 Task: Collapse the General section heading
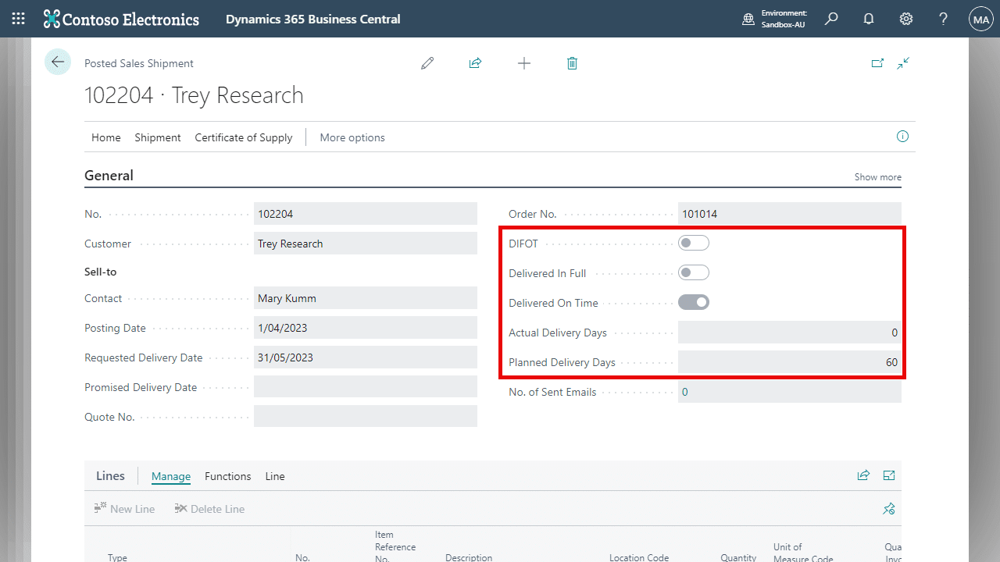109,176
